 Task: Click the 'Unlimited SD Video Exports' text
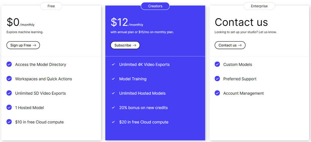40,93
